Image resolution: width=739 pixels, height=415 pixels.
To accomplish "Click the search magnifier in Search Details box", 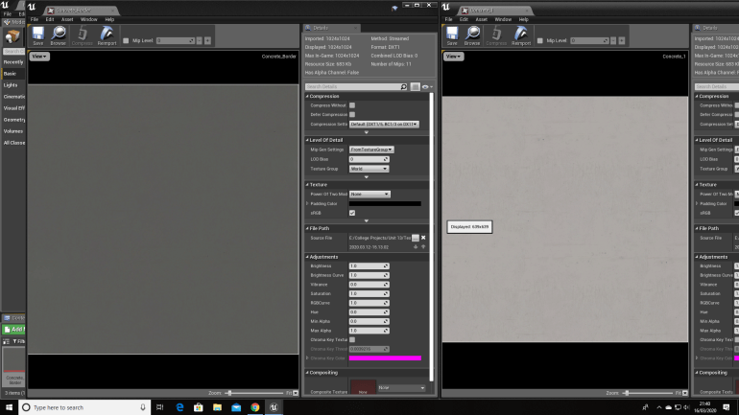I will pyautogui.click(x=403, y=86).
